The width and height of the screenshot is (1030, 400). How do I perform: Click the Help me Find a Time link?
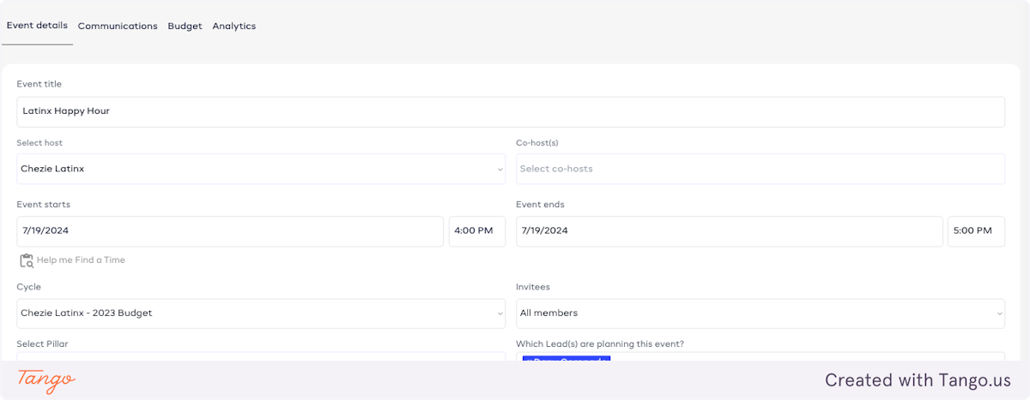click(81, 260)
